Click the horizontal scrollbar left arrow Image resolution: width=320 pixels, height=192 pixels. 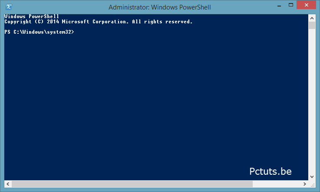[7, 184]
